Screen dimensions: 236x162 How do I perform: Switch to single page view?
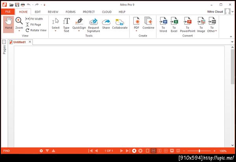pyautogui.click(x=147, y=151)
